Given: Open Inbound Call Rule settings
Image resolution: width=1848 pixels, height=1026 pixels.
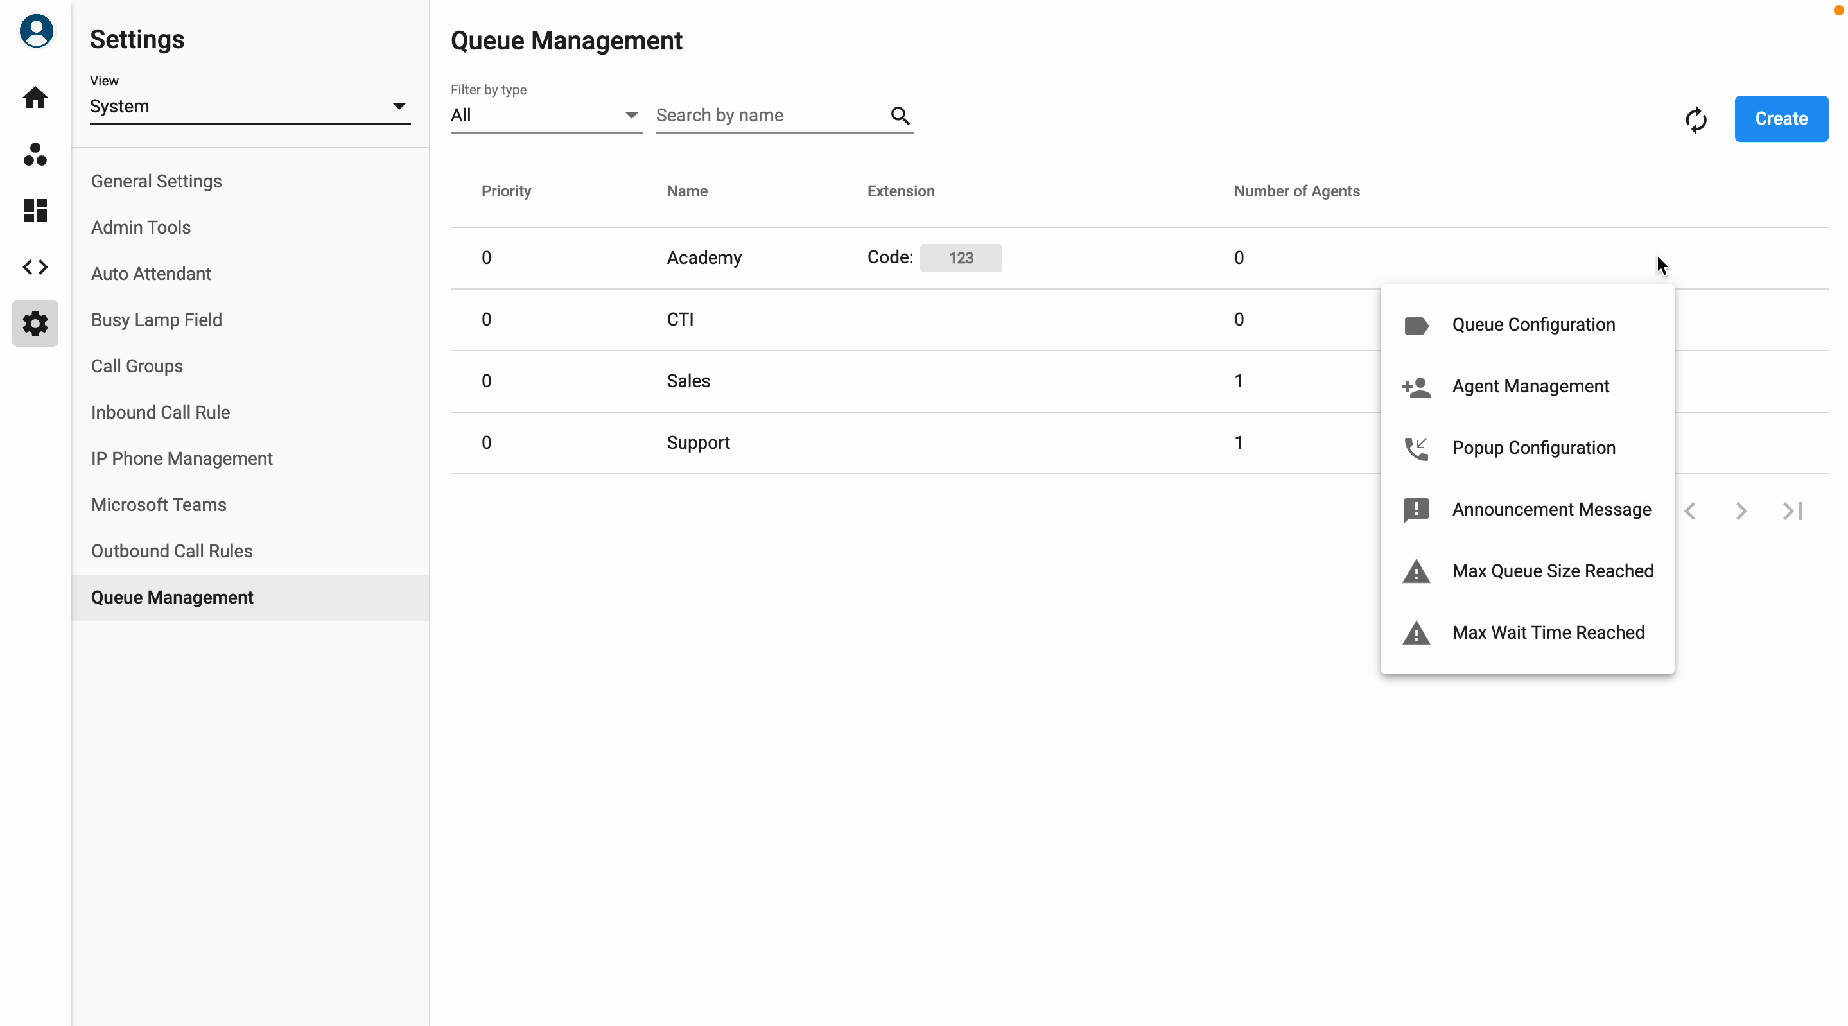Looking at the screenshot, I should point(250,413).
